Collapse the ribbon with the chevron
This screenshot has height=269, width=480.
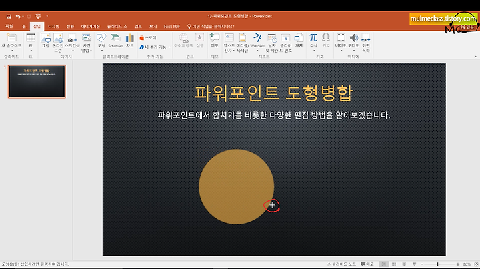(476, 57)
